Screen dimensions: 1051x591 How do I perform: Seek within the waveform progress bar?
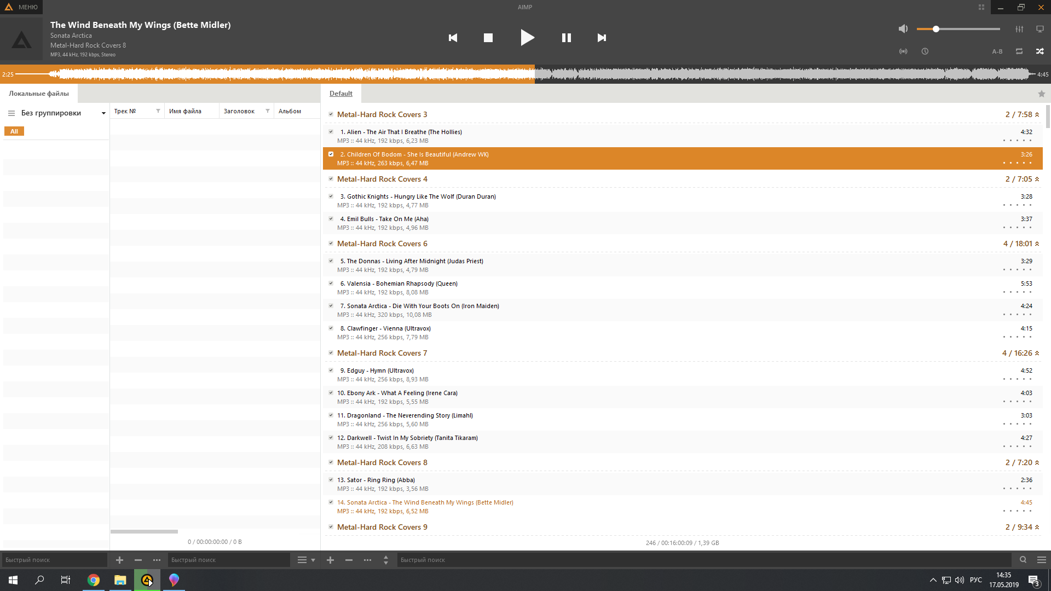(x=525, y=74)
